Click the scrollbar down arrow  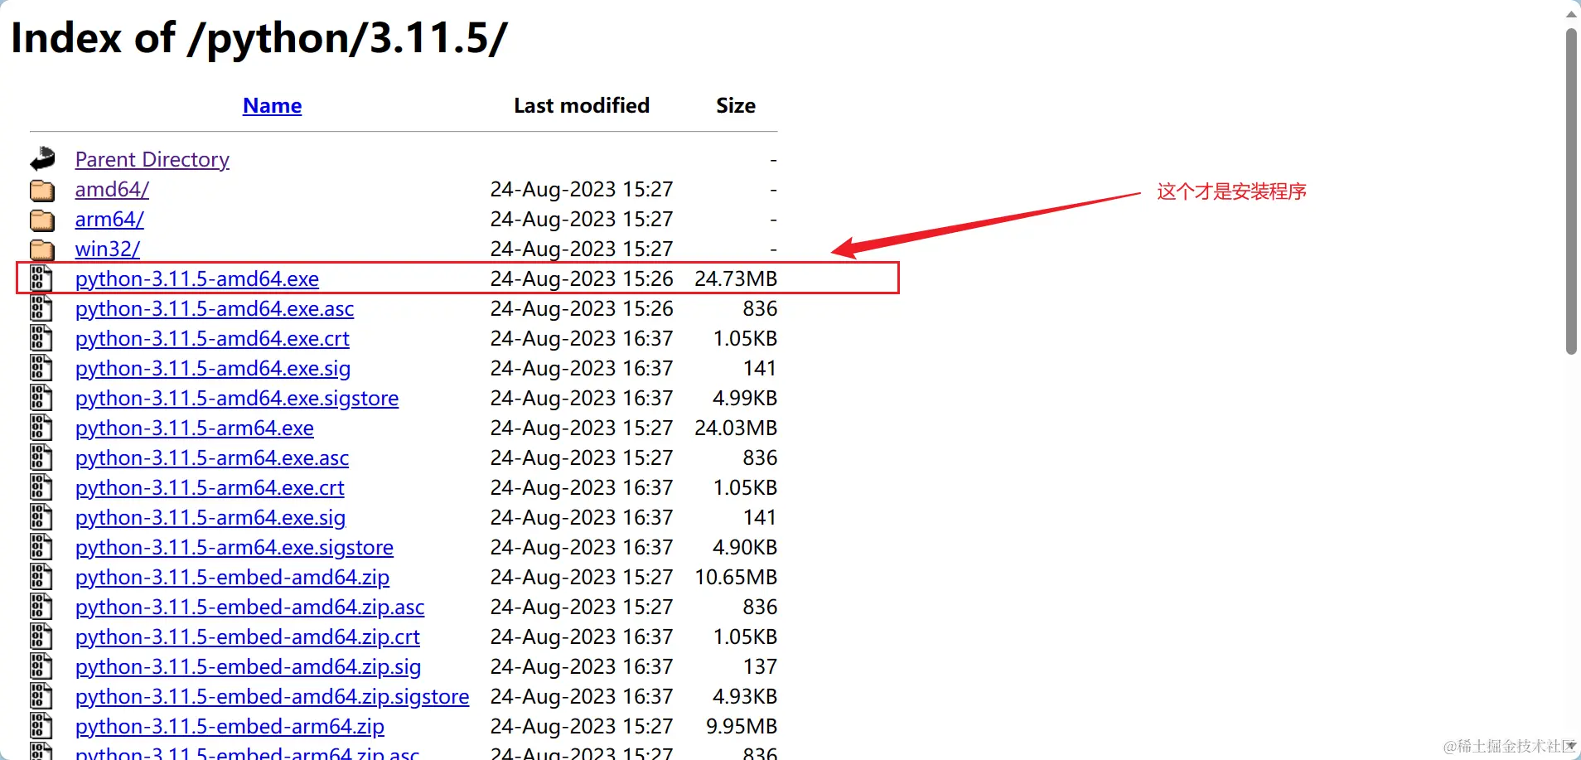(1571, 748)
